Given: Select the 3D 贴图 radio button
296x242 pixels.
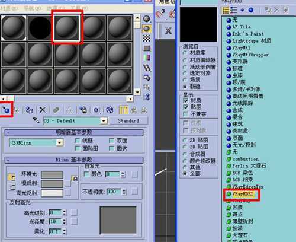Looking at the screenshot, I should click(185, 147).
